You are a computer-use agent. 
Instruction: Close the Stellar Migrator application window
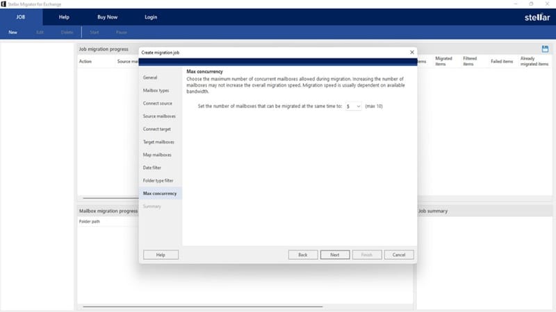pyautogui.click(x=547, y=4)
